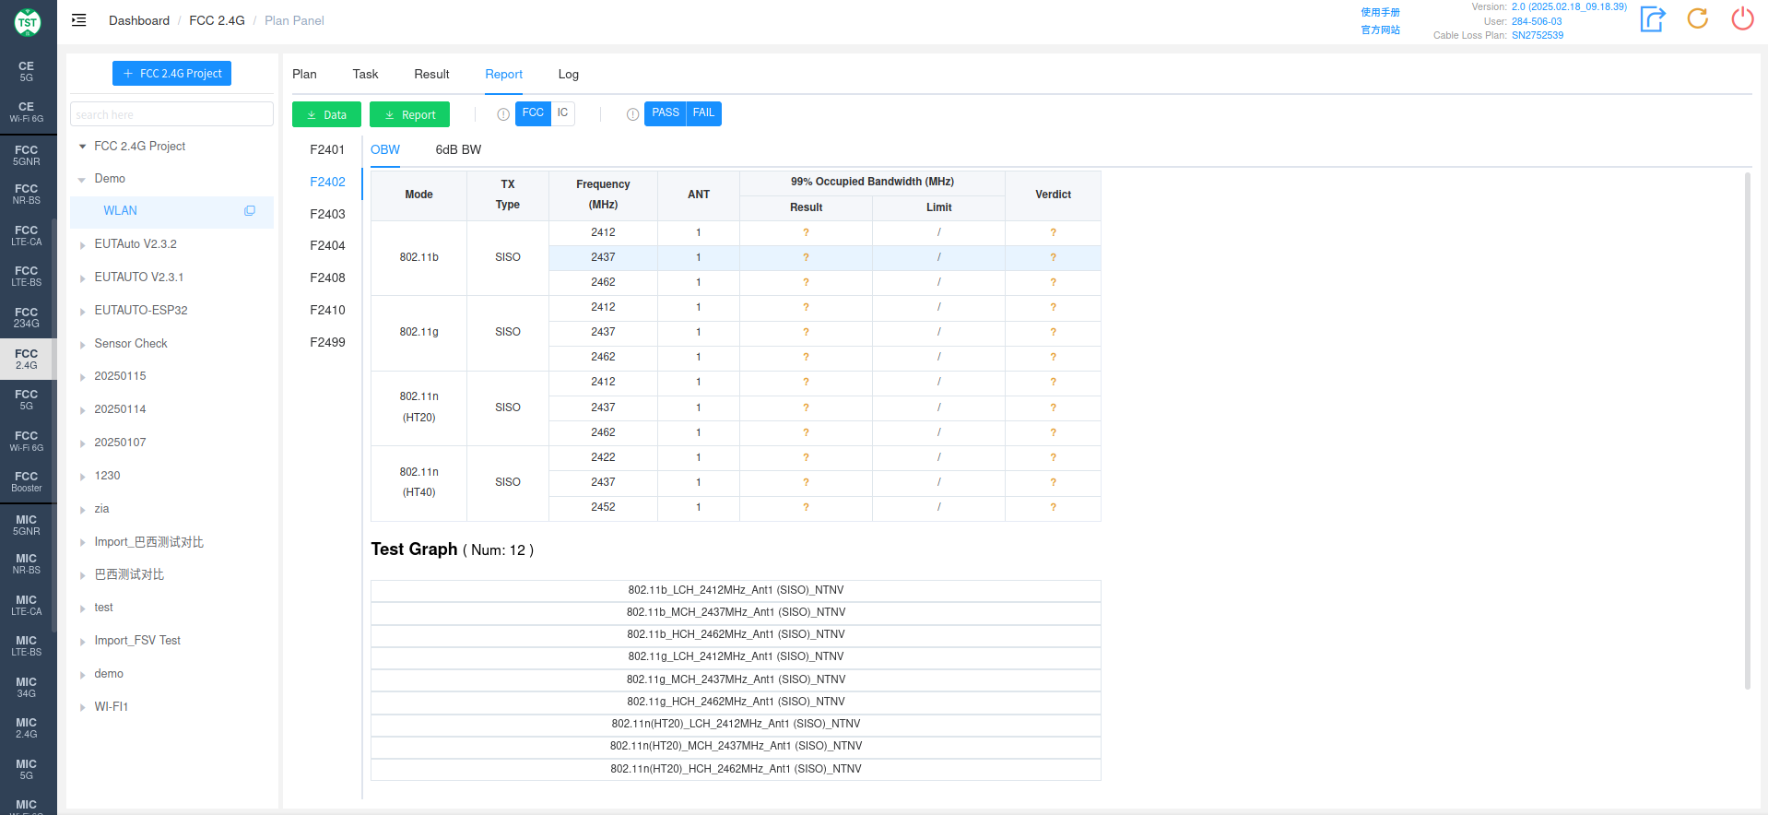Open 802.11n(HT20)_HCH_2462MHz graph row
Image resolution: width=1768 pixels, height=815 pixels.
[736, 769]
